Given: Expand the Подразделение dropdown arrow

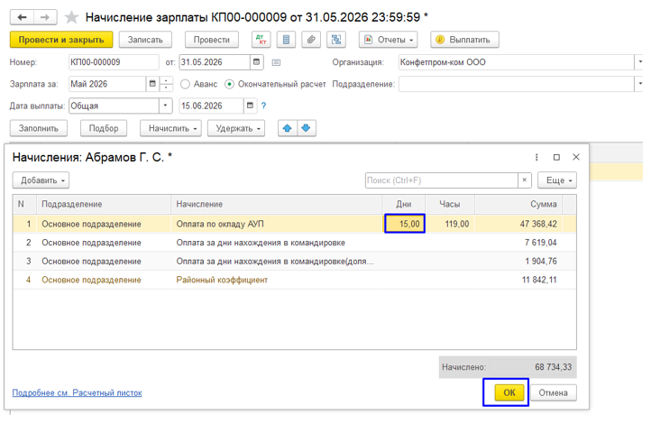Looking at the screenshot, I should 639,84.
